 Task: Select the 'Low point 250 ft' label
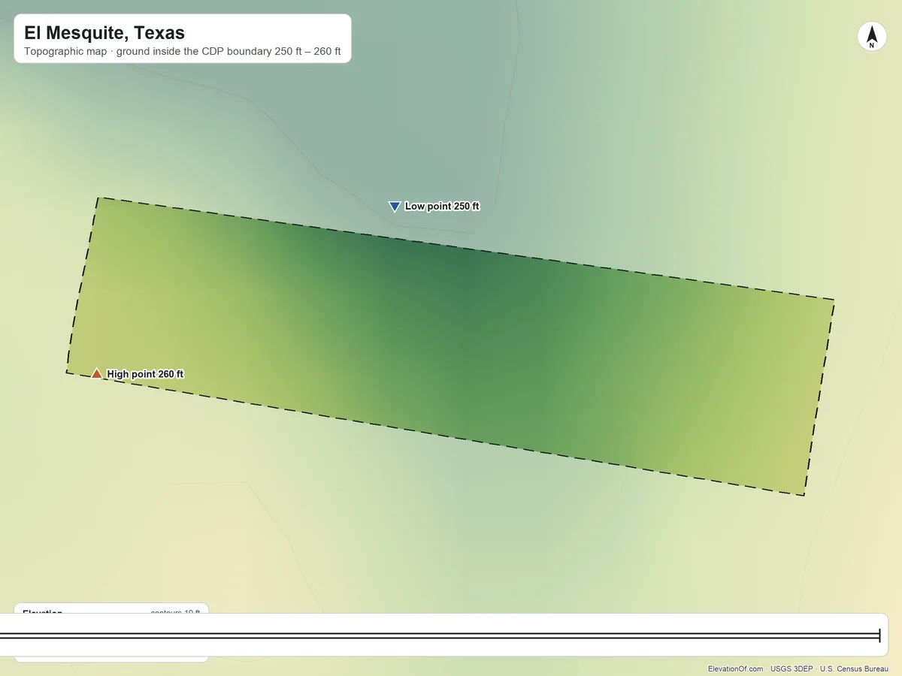coord(442,207)
